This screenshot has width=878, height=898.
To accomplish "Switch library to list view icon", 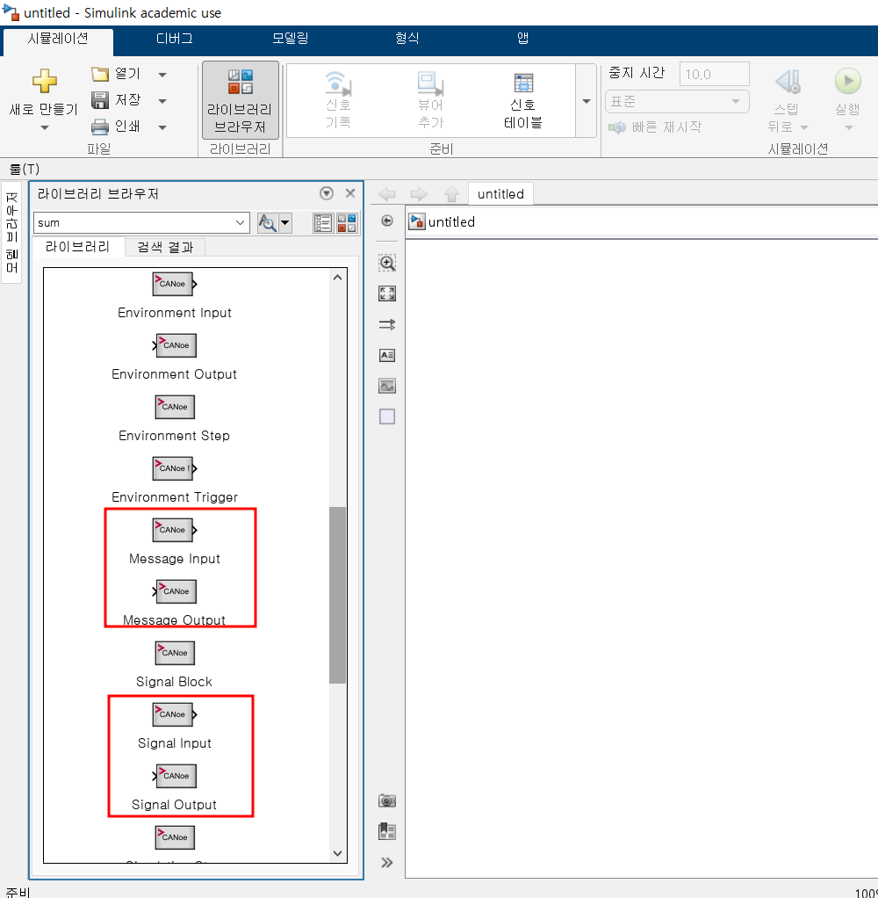I will pyautogui.click(x=323, y=223).
